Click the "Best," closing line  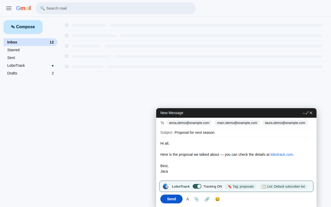[x=164, y=166]
